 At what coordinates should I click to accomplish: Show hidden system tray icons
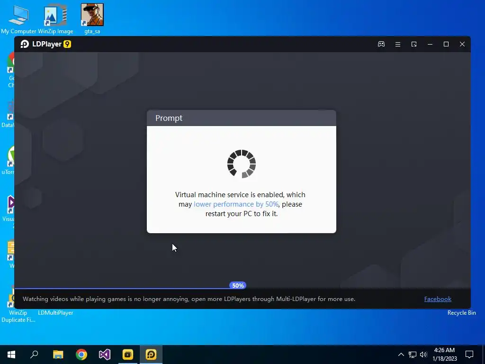click(x=401, y=355)
